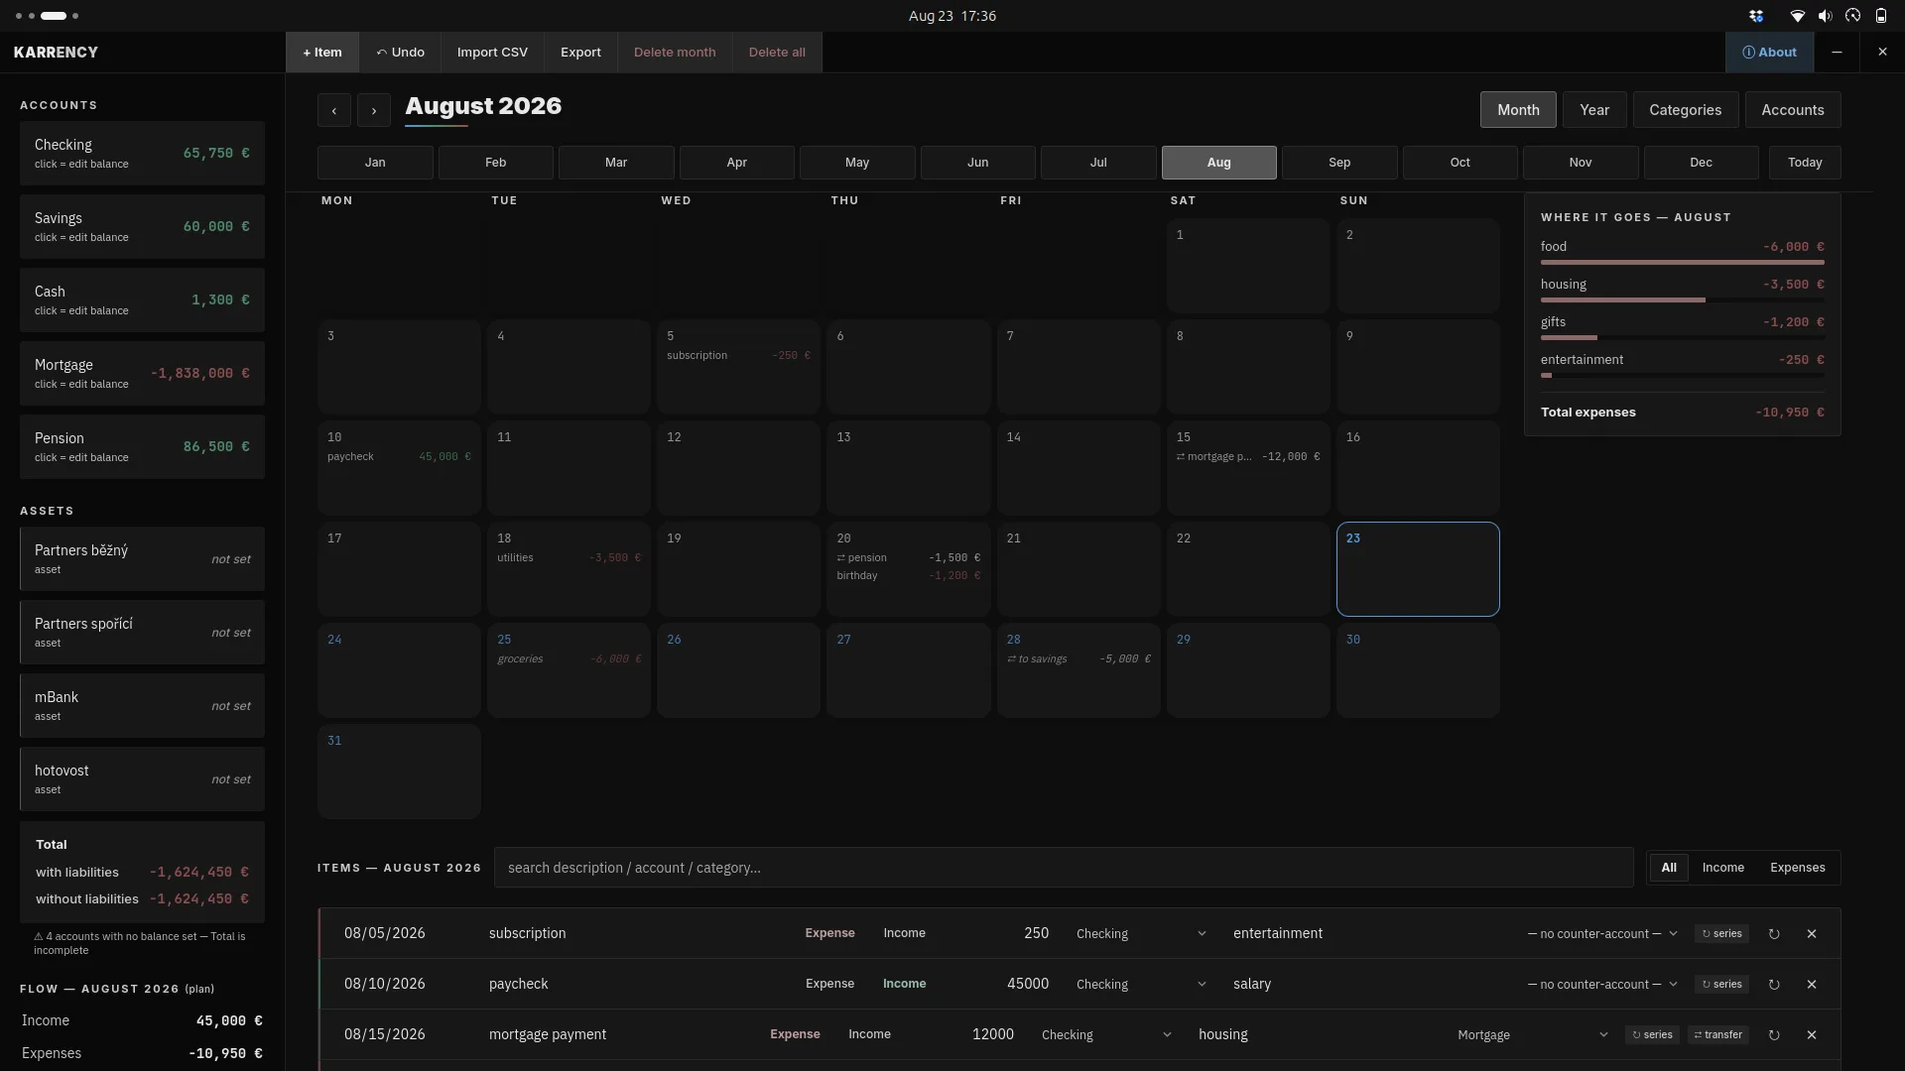Edit the paycheck amount 45000
Viewport: 1905px width, 1071px height.
tap(1027, 985)
